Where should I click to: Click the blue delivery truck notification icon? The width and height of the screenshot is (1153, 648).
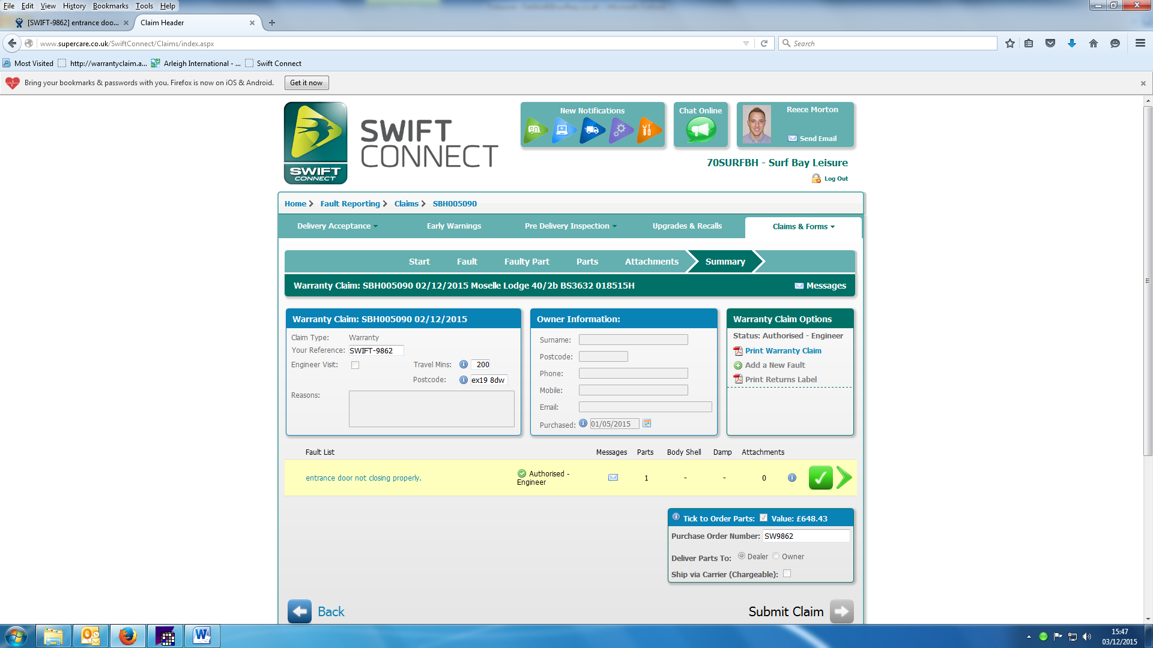tap(592, 130)
